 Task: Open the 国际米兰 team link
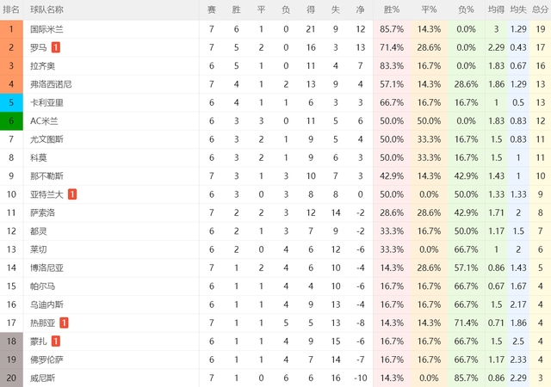point(46,29)
